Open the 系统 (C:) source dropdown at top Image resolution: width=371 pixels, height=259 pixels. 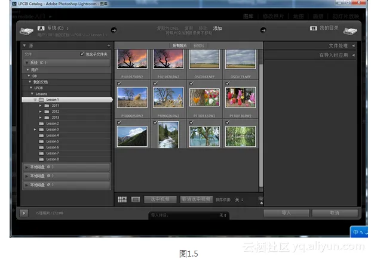point(58,28)
